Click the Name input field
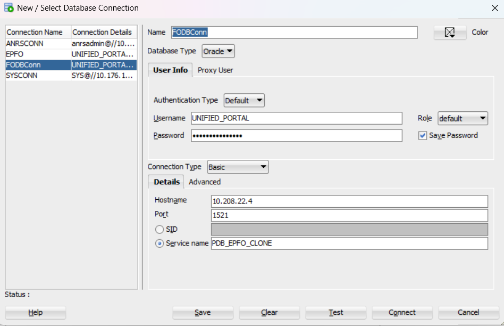 [x=294, y=32]
